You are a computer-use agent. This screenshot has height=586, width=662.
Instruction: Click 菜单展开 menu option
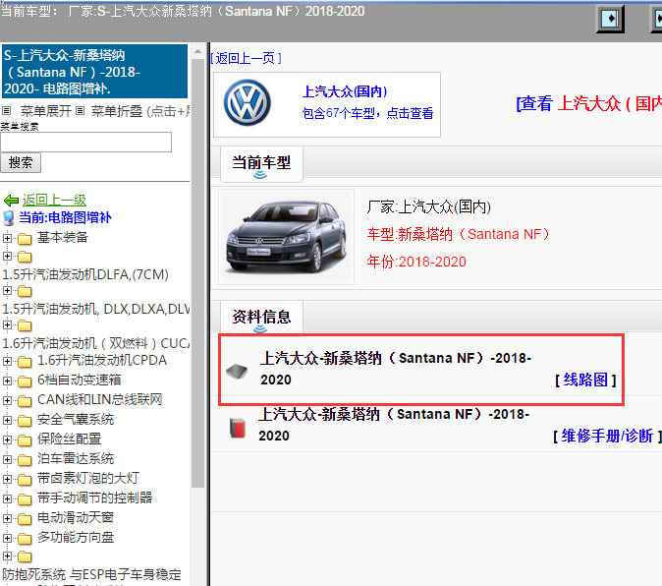coord(45,111)
